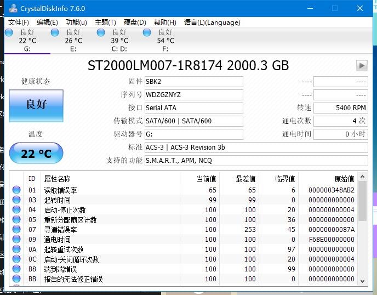Select the 报告的无法修正错误 attribute name

click(73, 279)
